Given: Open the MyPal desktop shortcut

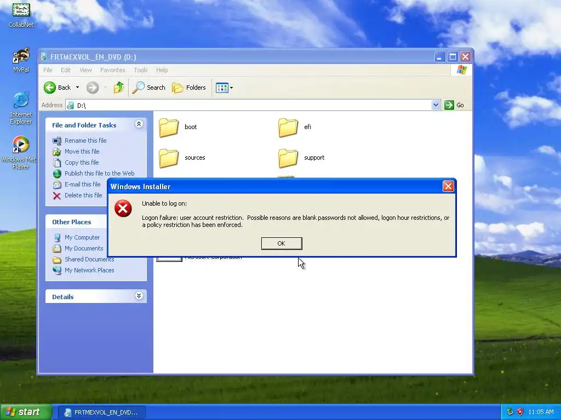Looking at the screenshot, I should tap(21, 60).
